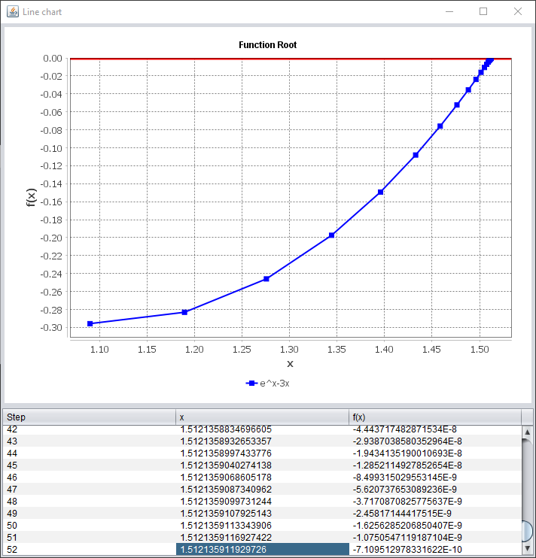Select f(x) value -2.9387038580352964E-8
This screenshot has width=536, height=558.
click(x=435, y=441)
